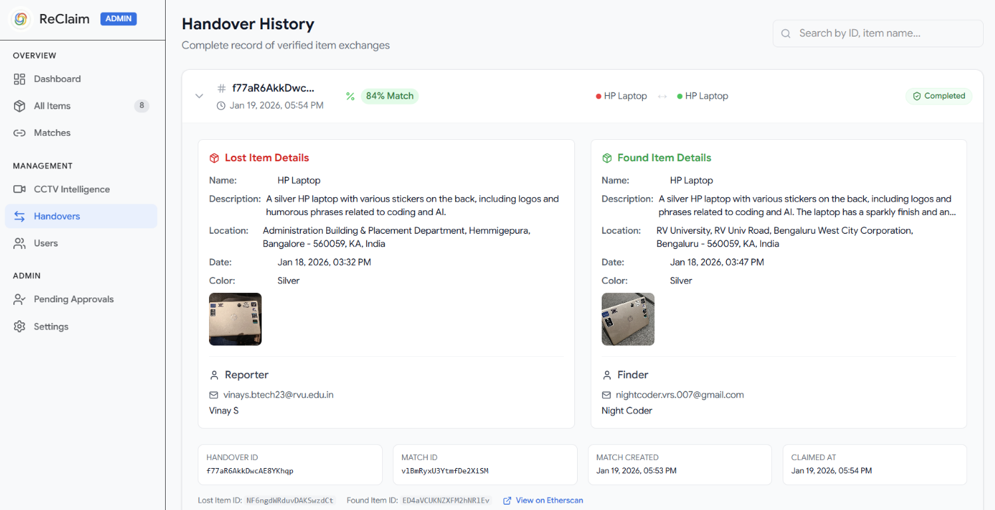Viewport: 995px width, 510px height.
Task: Focus the Search by ID, item name field
Action: pyautogui.click(x=878, y=33)
